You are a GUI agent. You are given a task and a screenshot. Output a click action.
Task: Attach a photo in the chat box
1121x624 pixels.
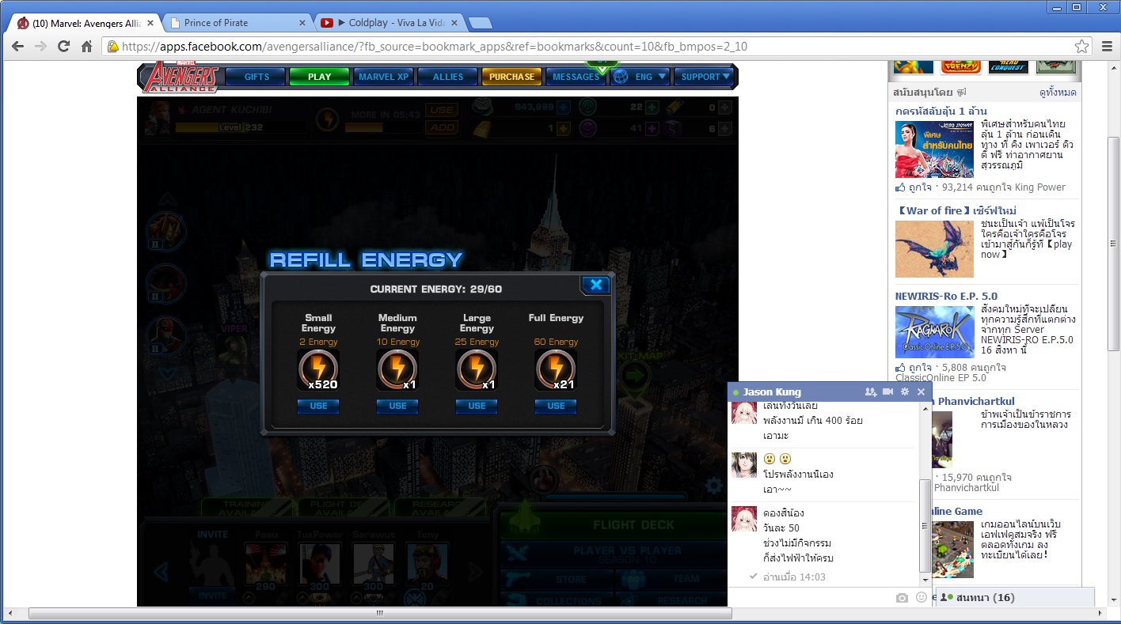pyautogui.click(x=902, y=598)
